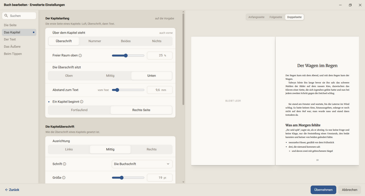Select Überschrift as chapter header
365x196 pixels.
click(x=64, y=41)
